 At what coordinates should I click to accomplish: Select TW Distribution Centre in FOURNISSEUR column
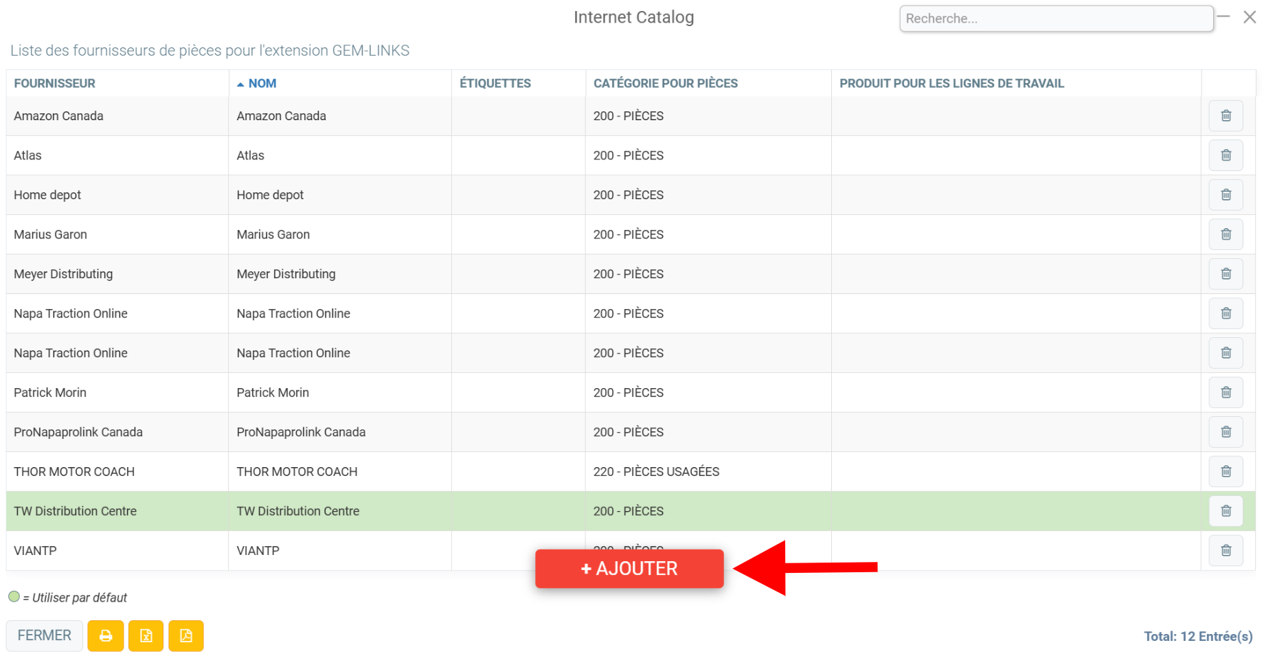point(75,511)
